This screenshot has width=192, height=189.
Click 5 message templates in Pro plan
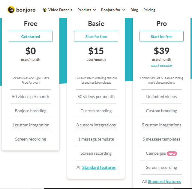(x=161, y=139)
